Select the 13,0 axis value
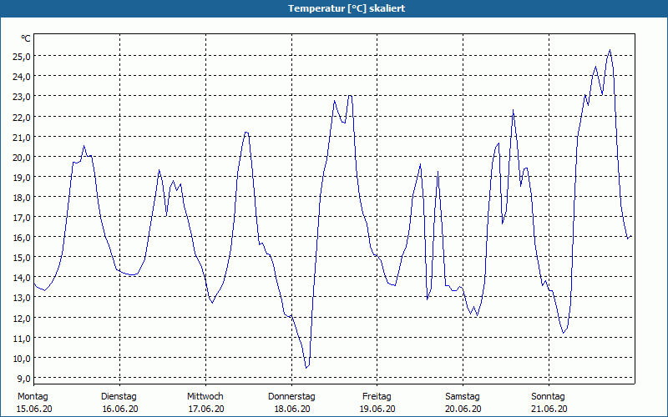 click(x=22, y=298)
